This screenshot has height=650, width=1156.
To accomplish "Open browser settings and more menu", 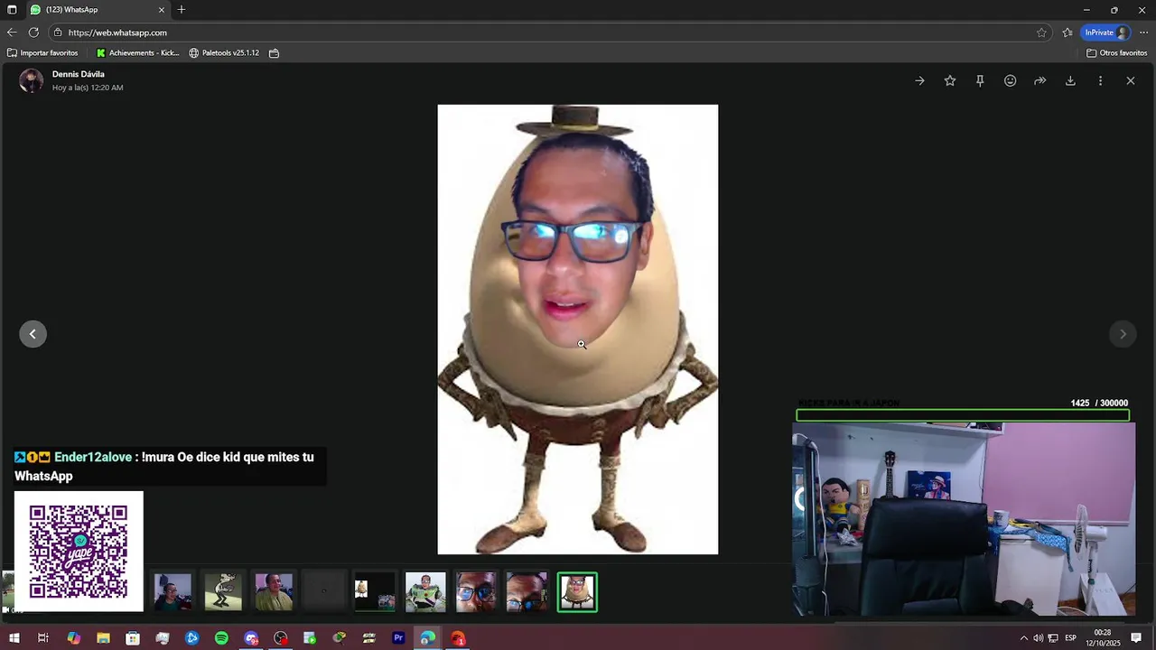I will (1143, 32).
